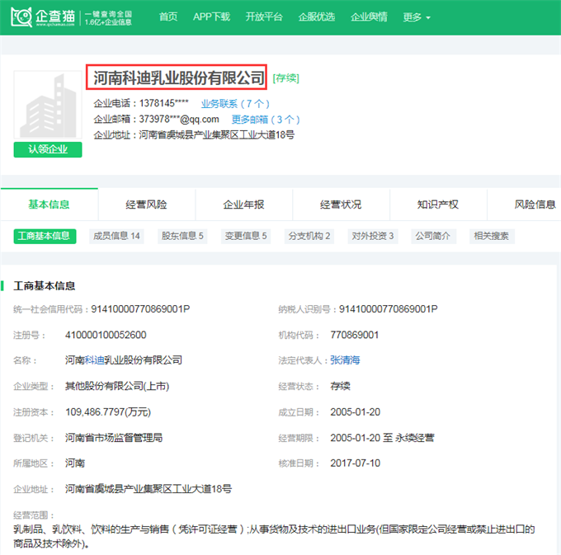Click registered capital 109,486.7797(万元)

pos(108,412)
